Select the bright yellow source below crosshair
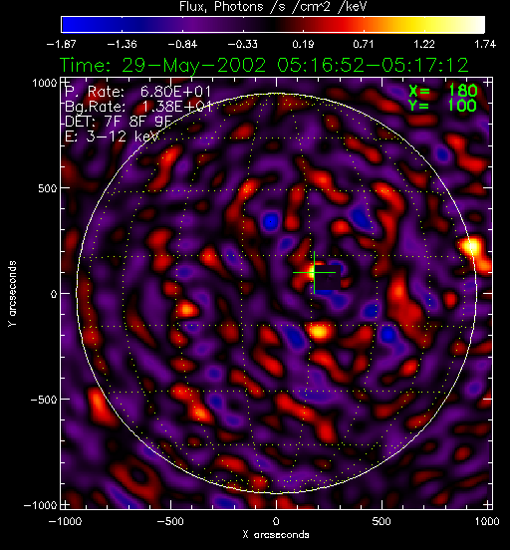Screen dimensions: 510x550 click(319, 331)
